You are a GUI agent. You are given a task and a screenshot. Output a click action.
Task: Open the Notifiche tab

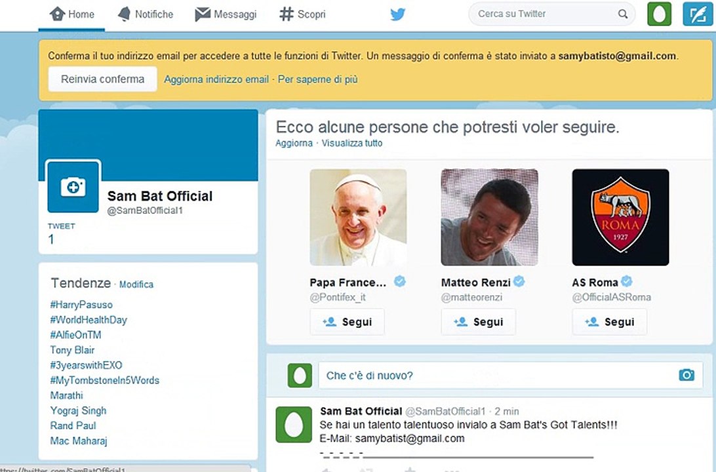(x=145, y=14)
